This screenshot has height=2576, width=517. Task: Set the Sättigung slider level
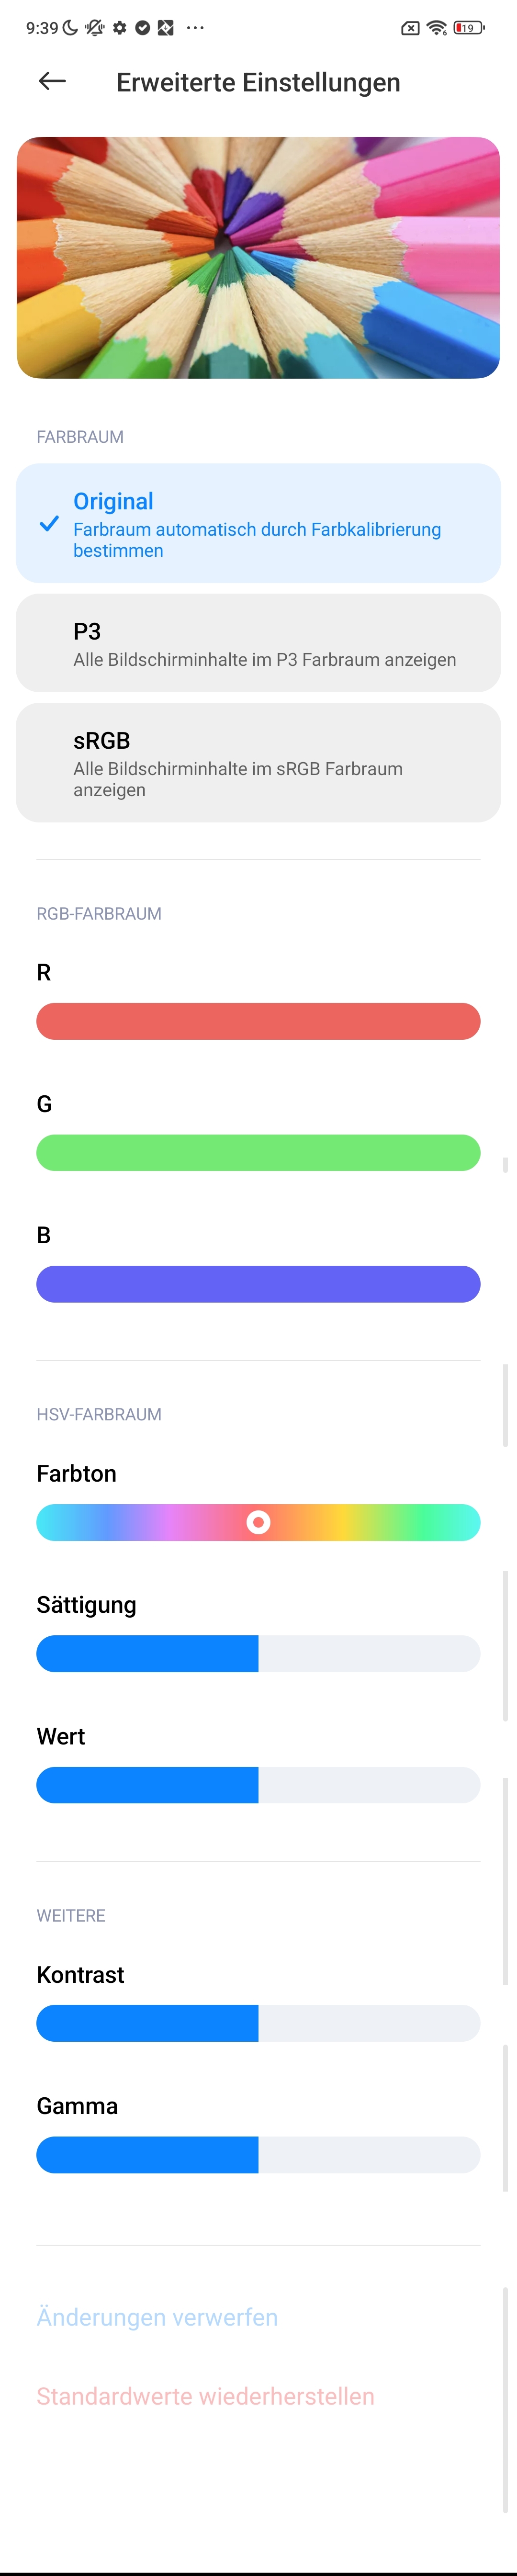tap(258, 1653)
